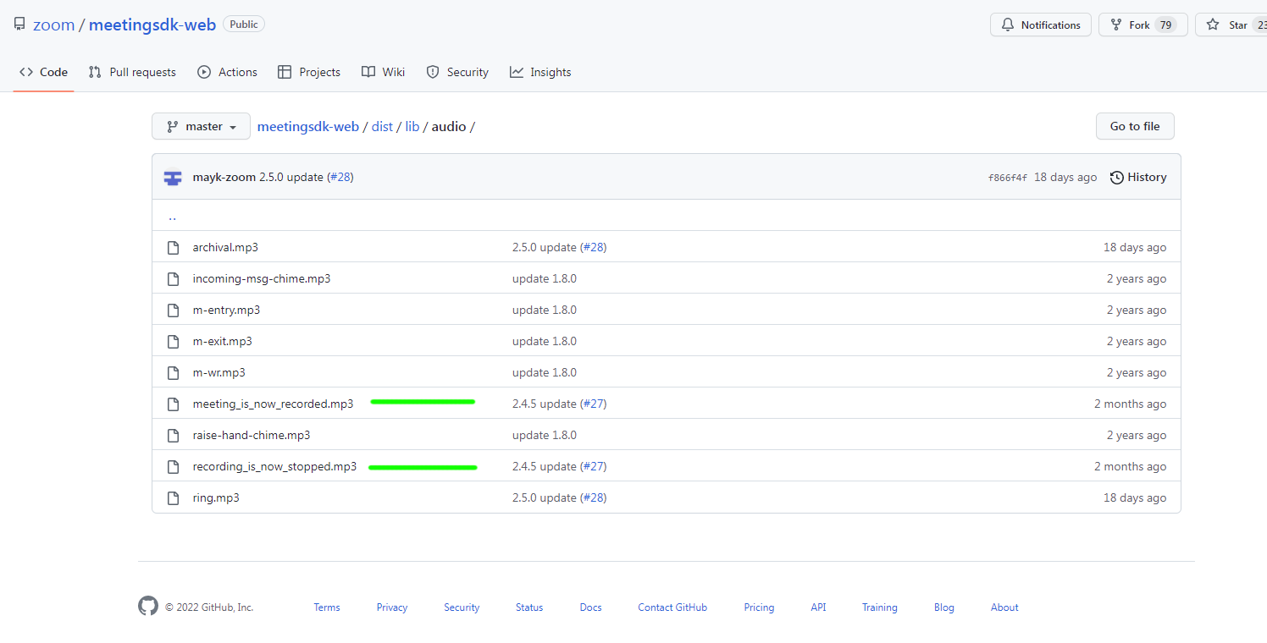This screenshot has width=1267, height=643.
Task: Open the Projects tab
Action: 309,72
